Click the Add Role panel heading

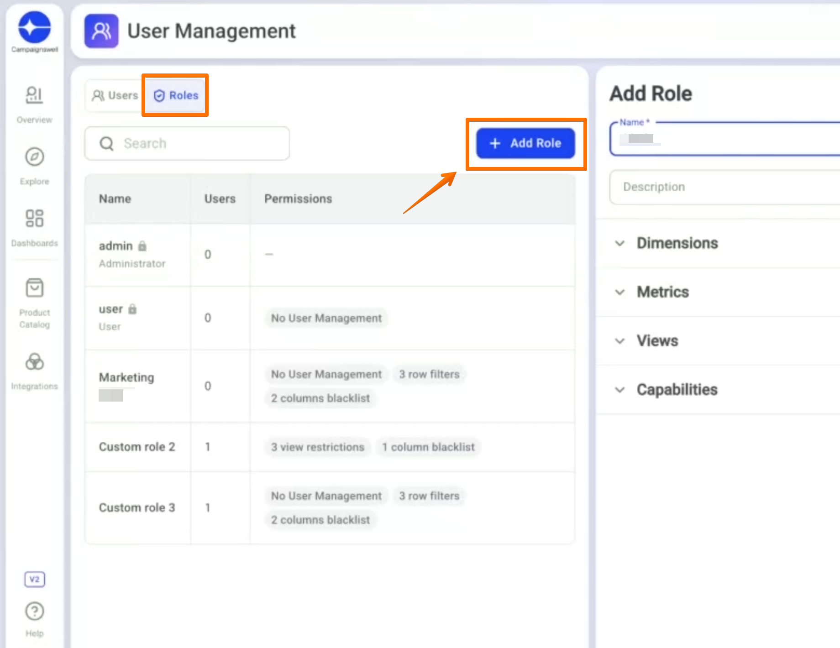click(x=651, y=94)
